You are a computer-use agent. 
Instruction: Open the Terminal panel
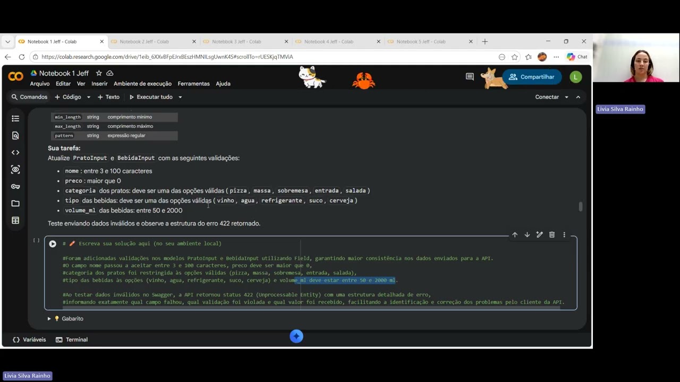click(72, 340)
